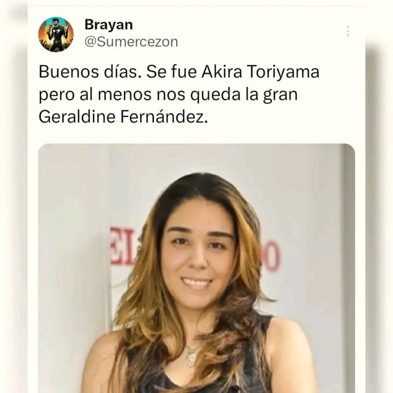
Task: Click the greeting Buenos días
Action: pos(90,72)
